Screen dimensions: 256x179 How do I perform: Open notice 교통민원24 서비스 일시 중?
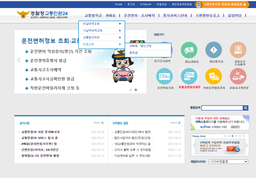tap(41, 138)
